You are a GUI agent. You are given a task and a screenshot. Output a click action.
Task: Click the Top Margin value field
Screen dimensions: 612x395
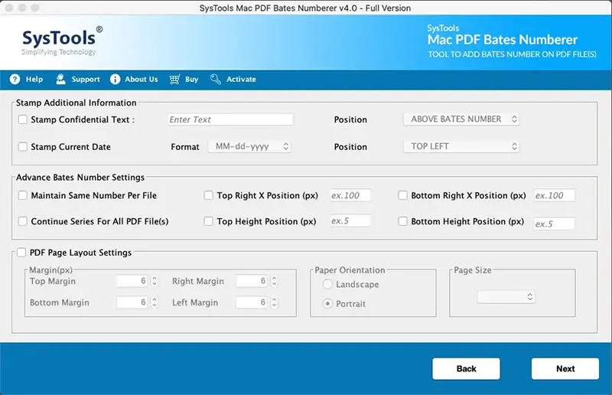click(132, 281)
